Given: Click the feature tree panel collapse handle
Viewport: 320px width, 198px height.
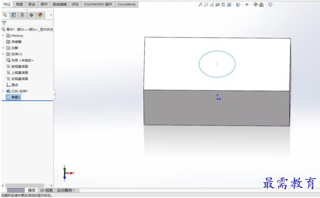Looking at the screenshot, I should click(55, 94).
